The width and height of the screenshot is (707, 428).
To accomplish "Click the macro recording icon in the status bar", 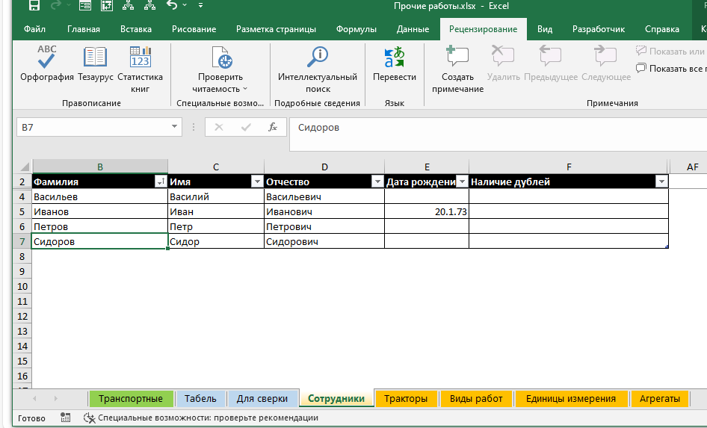I will tap(65, 418).
